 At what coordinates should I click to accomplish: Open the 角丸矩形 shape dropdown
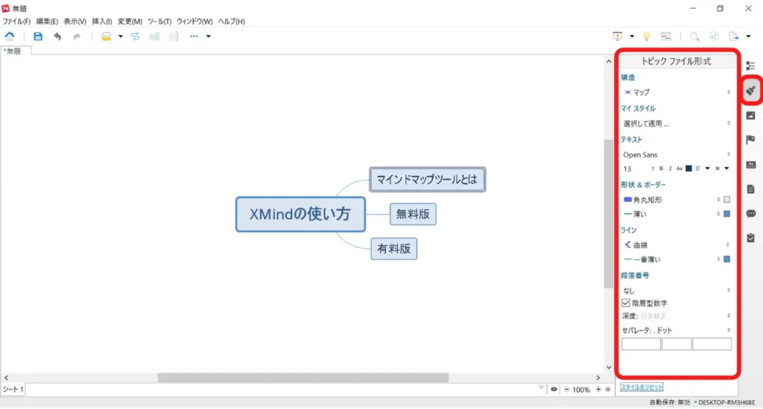click(671, 200)
